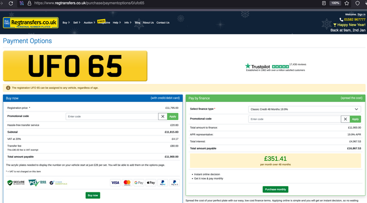Open the Buy menu in navigation

[66, 23]
